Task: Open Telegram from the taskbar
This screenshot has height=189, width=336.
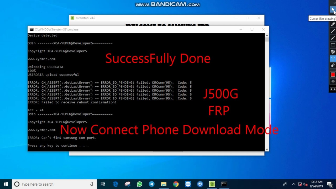Action: pos(151,184)
